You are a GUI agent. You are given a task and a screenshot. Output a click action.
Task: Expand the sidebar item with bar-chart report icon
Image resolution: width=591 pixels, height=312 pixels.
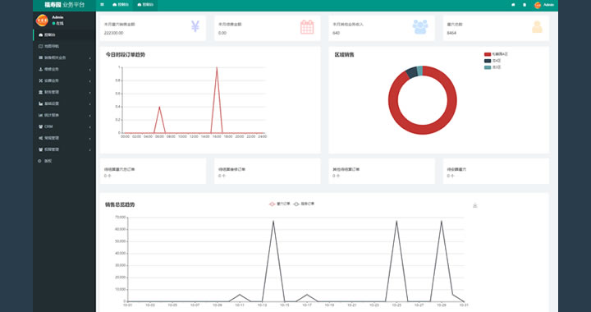click(64, 115)
